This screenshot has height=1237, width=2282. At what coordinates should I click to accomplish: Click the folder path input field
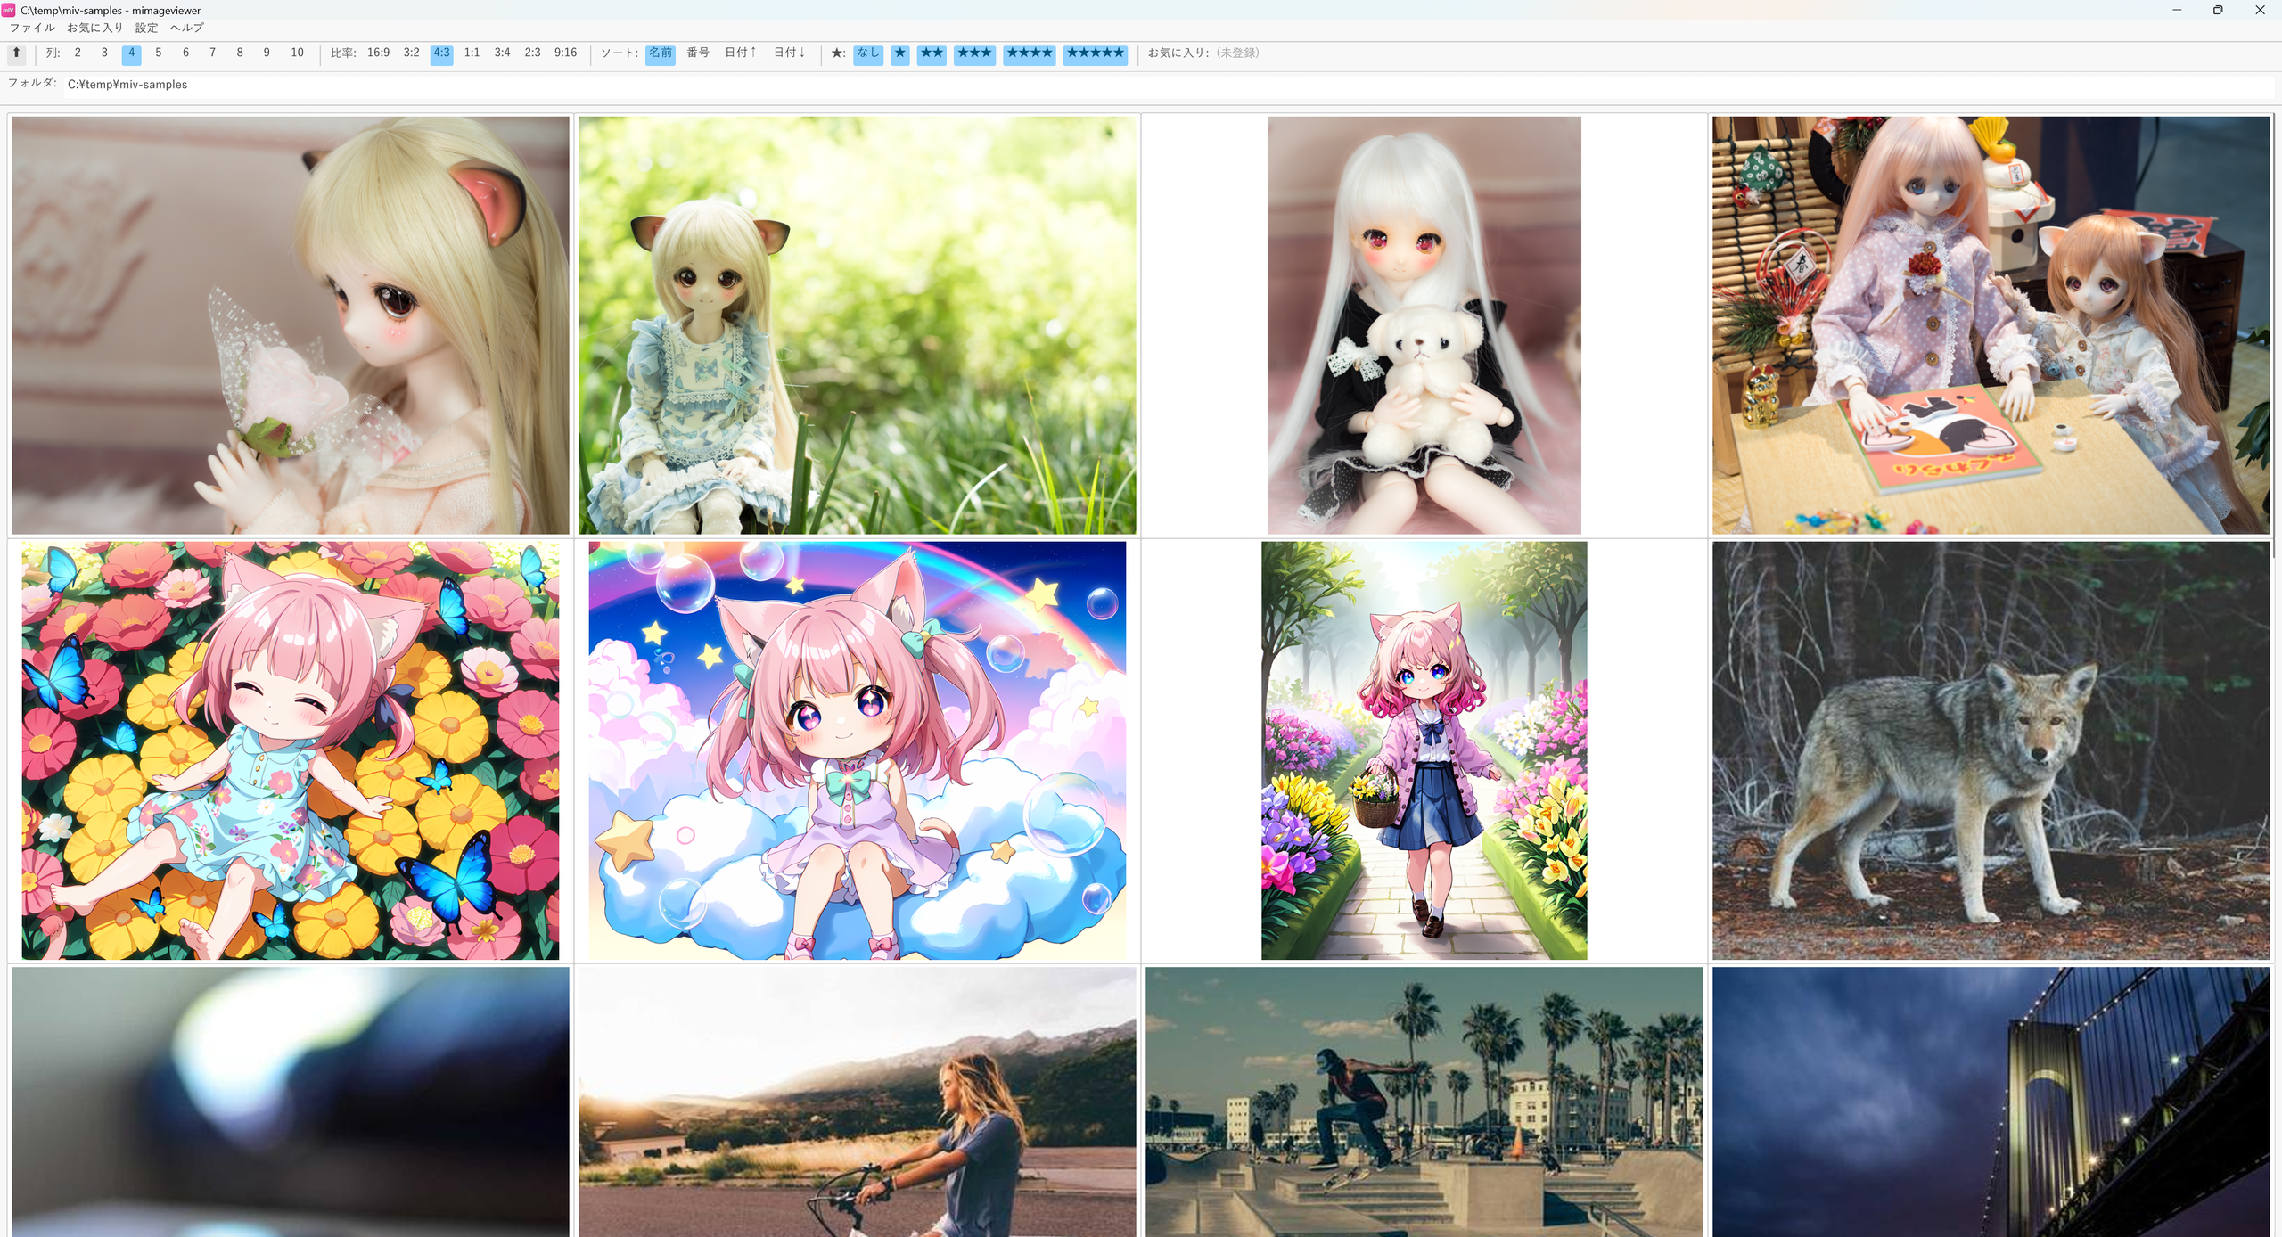tap(1168, 85)
